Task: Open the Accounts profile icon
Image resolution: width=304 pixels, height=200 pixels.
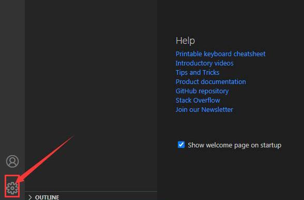Action: [12, 161]
